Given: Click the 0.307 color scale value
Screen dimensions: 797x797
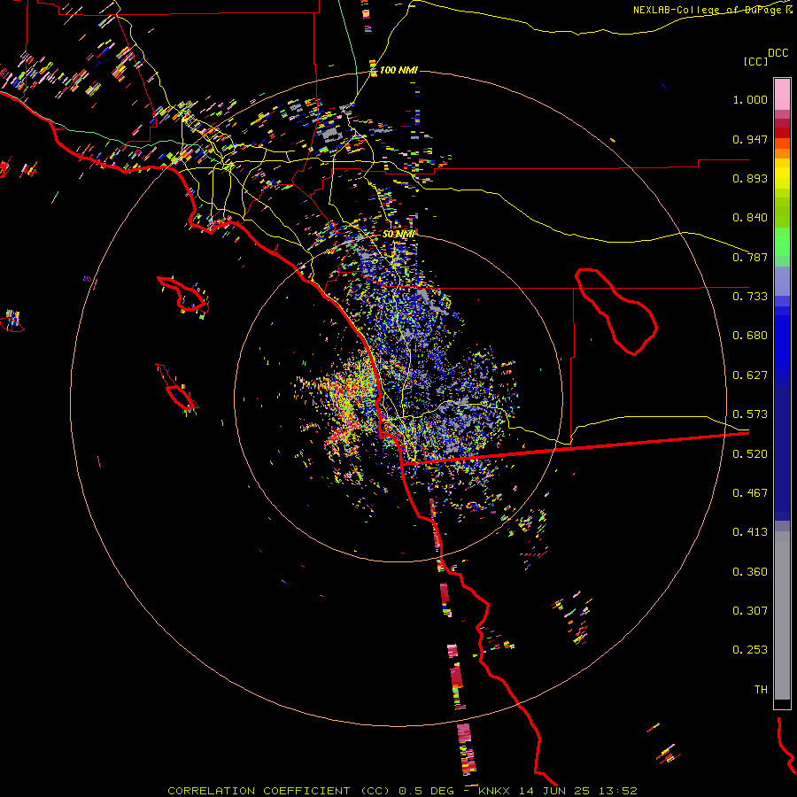Looking at the screenshot, I should click(x=750, y=611).
